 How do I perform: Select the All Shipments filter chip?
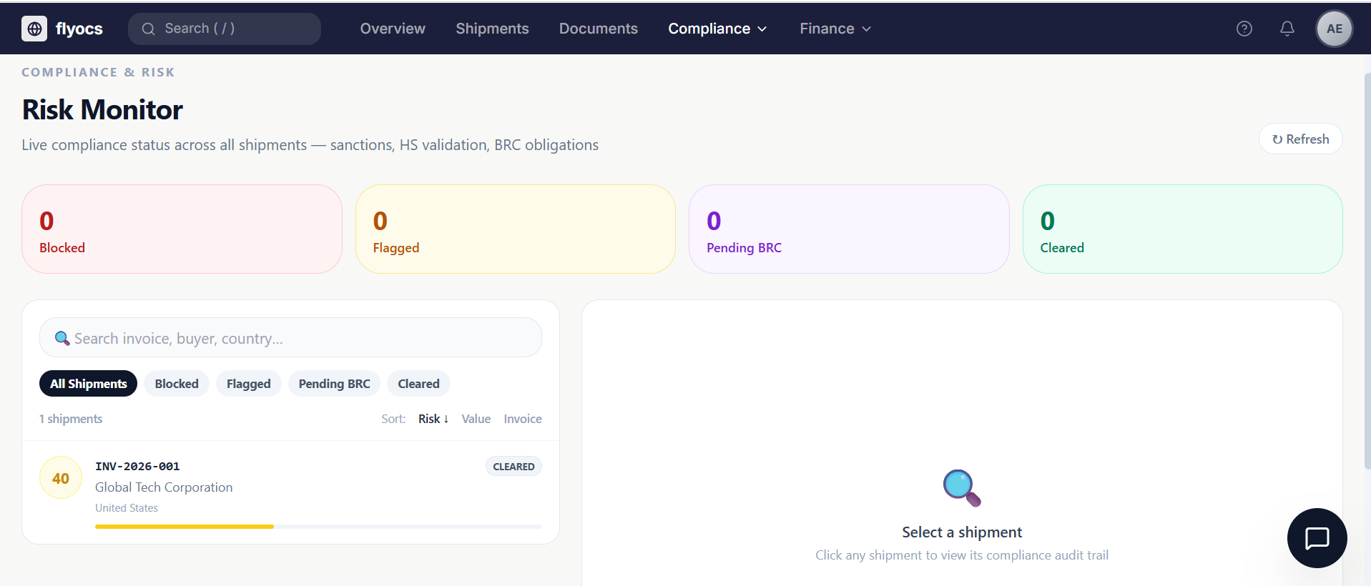click(x=88, y=384)
